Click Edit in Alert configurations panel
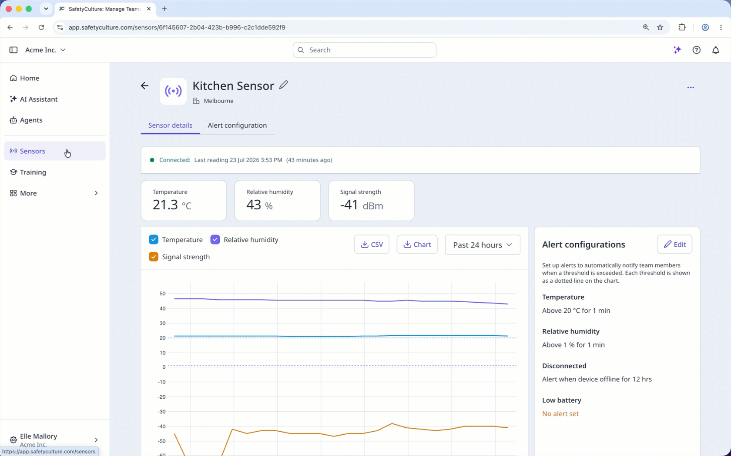The height and width of the screenshot is (456, 731). pos(674,245)
